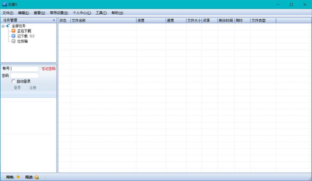Viewport: 312px width, 181px height.
Task: Open the 编辑(E) menu
Action: coord(23,13)
